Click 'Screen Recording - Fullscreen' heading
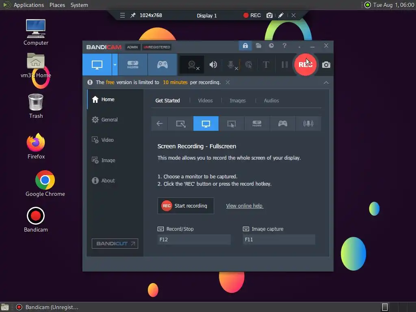416x312 pixels. [197, 146]
